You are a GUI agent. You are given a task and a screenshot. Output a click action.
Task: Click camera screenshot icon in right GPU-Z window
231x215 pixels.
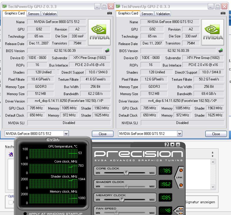tap(223, 13)
